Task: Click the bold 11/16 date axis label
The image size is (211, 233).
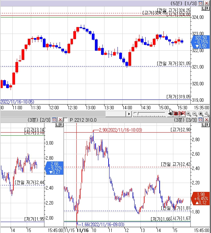Action: tap(83, 230)
